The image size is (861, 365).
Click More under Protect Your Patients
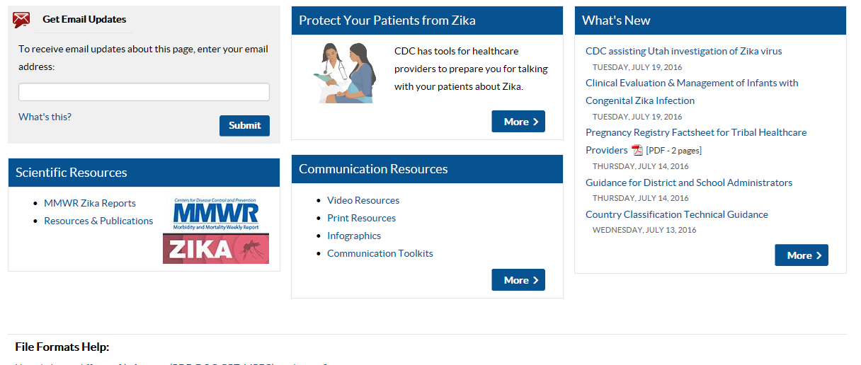click(518, 122)
